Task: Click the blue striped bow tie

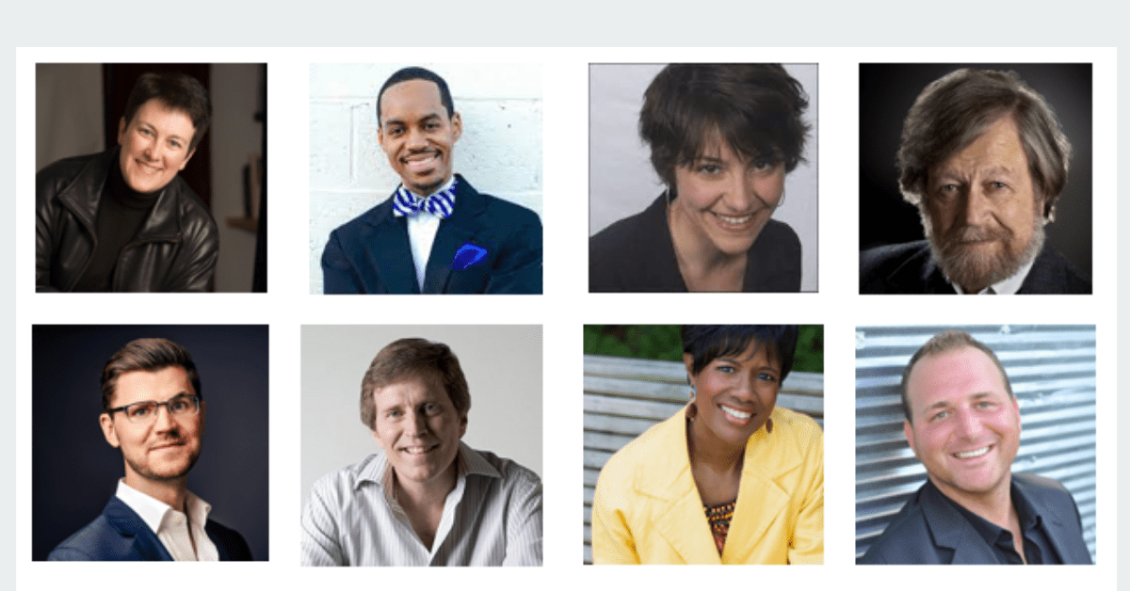Action: [x=425, y=200]
